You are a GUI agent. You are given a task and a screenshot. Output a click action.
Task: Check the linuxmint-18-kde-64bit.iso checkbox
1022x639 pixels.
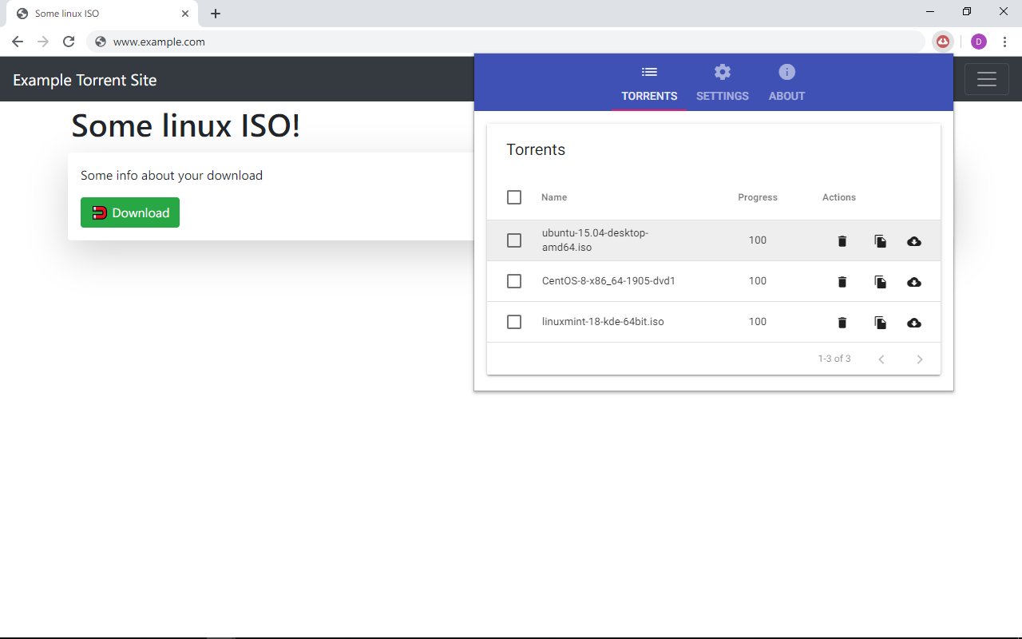pos(514,321)
